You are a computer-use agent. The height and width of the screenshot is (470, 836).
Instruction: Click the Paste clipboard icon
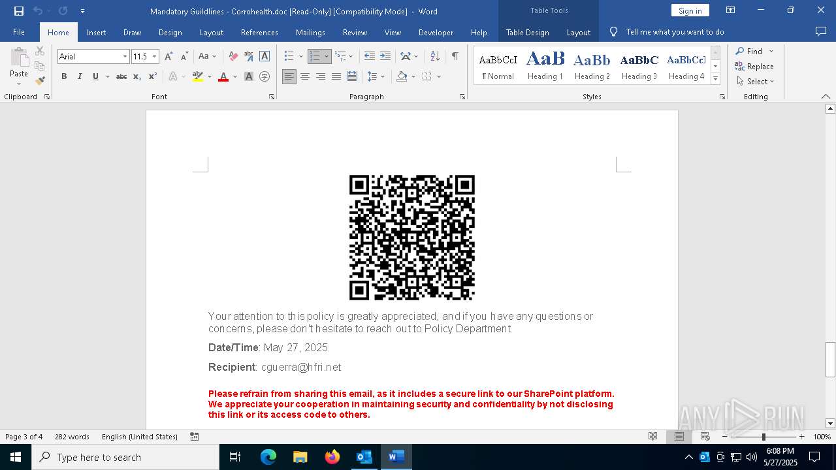(19, 57)
